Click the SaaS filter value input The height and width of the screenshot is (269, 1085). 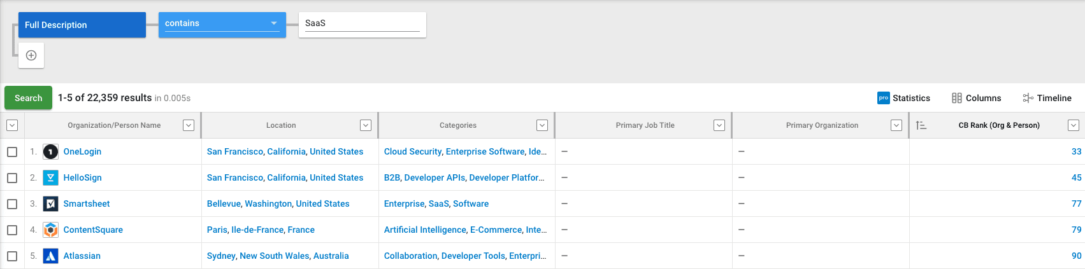362,24
